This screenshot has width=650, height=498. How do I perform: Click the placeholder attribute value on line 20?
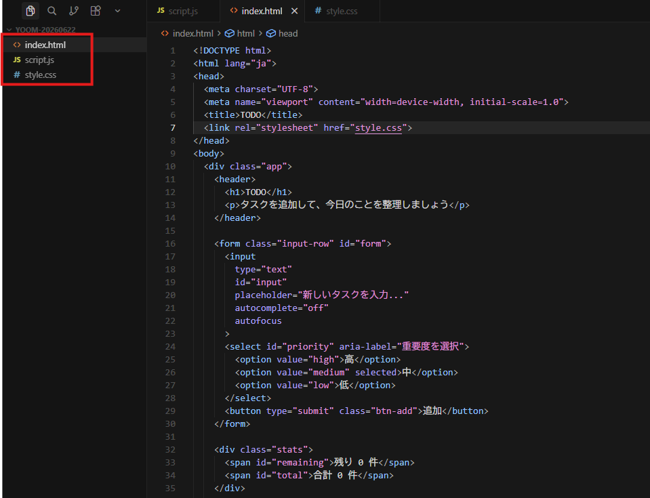(353, 295)
